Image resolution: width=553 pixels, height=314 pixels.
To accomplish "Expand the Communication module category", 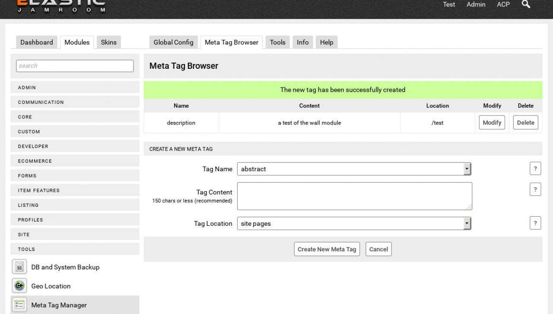I will 75,102.
